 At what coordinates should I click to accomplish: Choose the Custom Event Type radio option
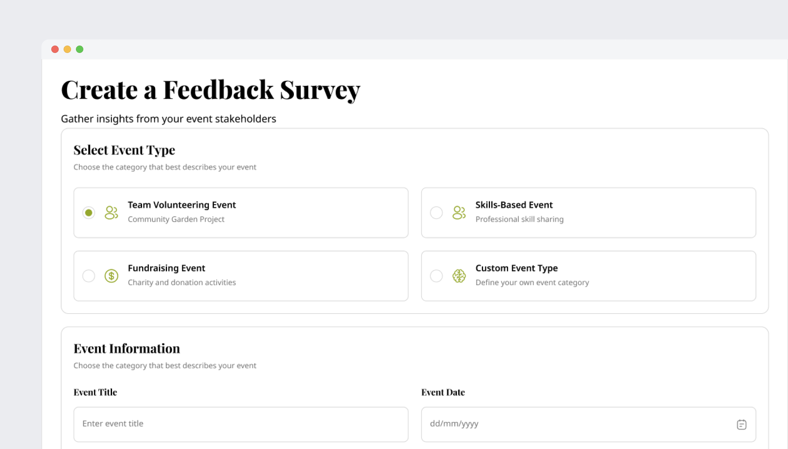click(x=436, y=276)
